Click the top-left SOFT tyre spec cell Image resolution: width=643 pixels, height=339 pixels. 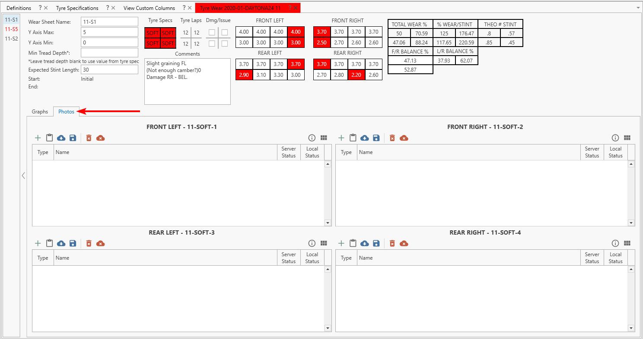pyautogui.click(x=153, y=33)
